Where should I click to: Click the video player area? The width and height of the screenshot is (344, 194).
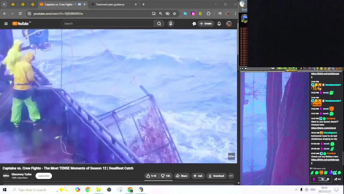(118, 96)
